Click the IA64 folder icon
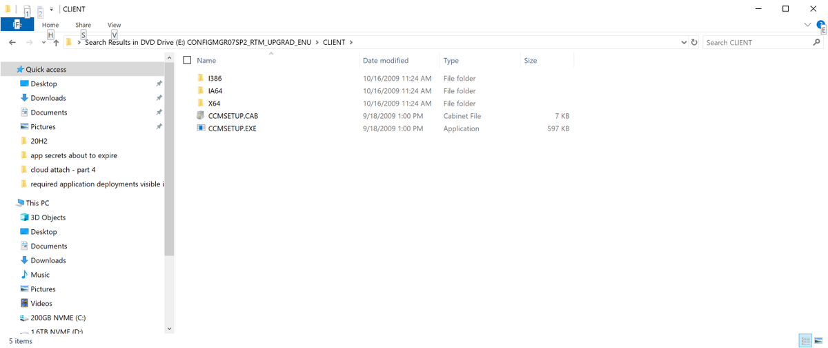 [201, 91]
